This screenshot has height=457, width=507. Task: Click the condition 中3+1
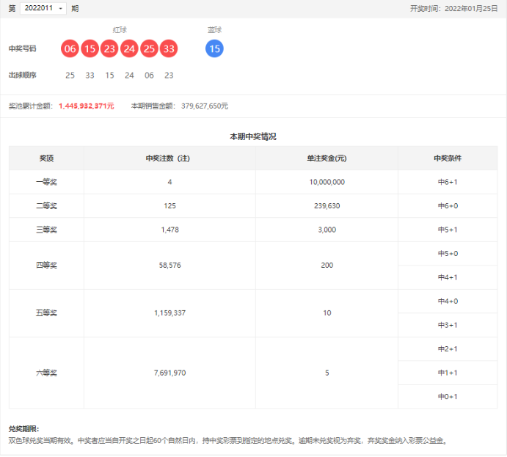pos(448,325)
